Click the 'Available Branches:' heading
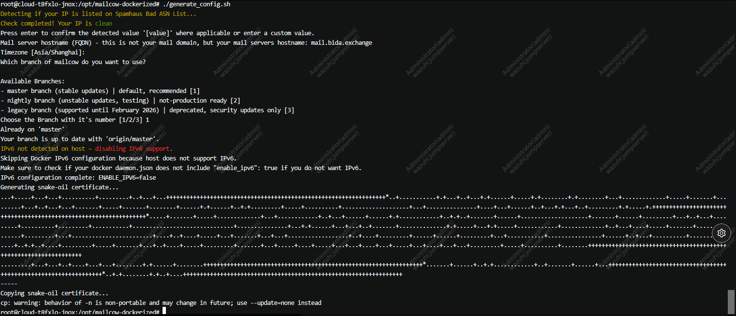The width and height of the screenshot is (736, 316). tap(32, 81)
